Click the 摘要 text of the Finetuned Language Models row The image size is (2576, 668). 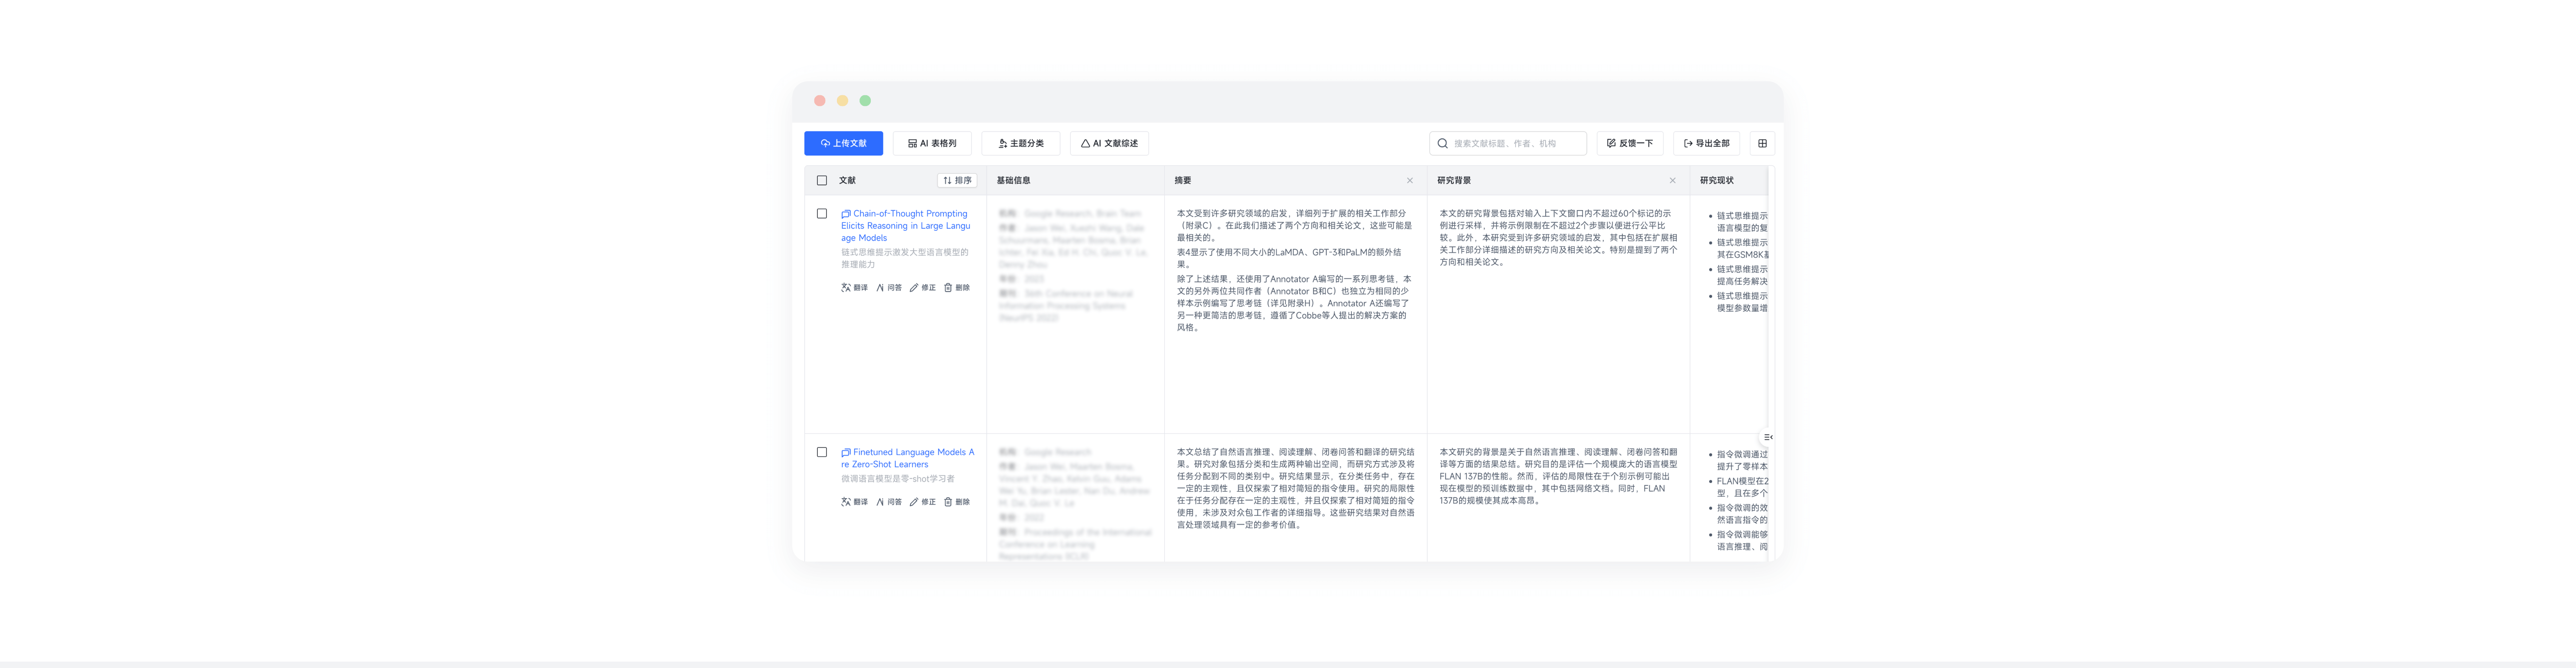(x=1295, y=488)
